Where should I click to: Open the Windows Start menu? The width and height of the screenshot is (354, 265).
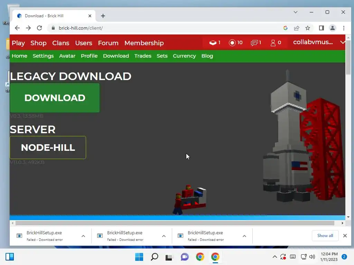[139, 257]
